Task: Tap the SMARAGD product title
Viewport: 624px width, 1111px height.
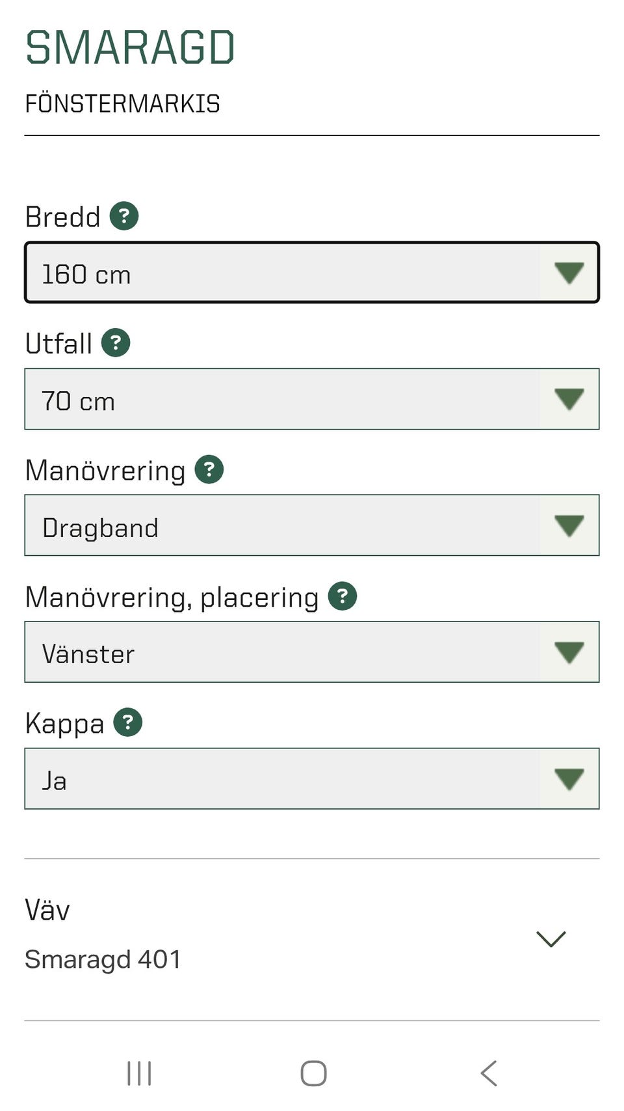Action: pyautogui.click(x=130, y=48)
